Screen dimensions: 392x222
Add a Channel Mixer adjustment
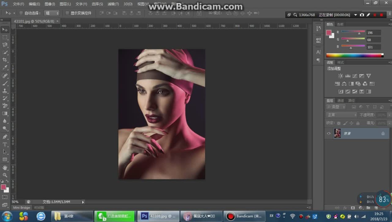tap(365, 84)
